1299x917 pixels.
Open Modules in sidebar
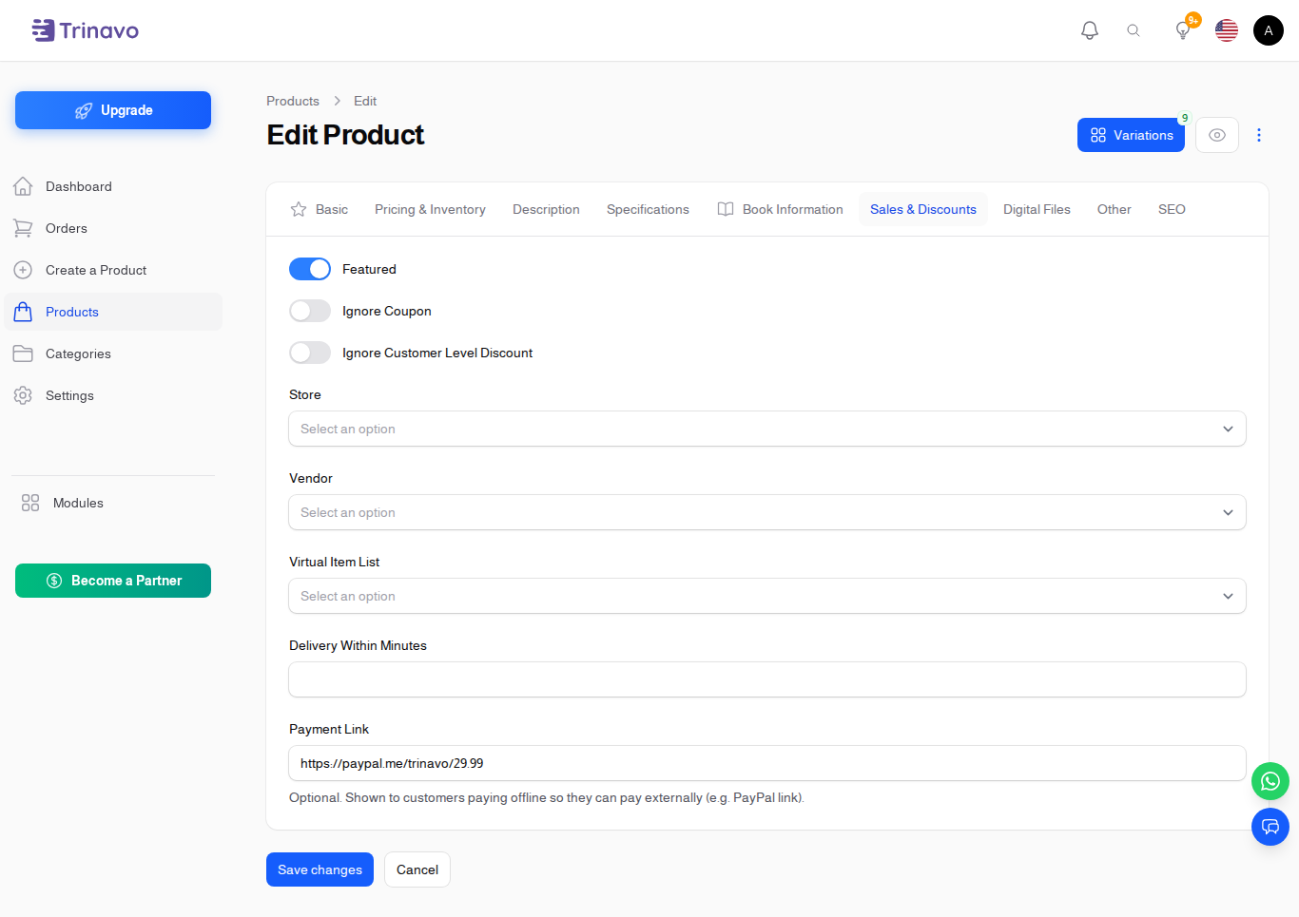[x=113, y=503]
